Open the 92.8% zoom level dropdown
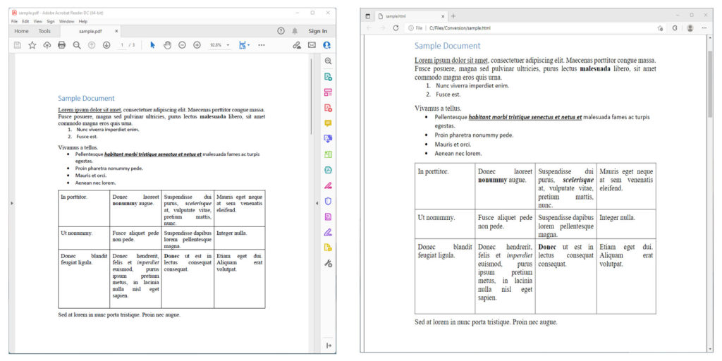This screenshot has height=361, width=722. coord(219,45)
